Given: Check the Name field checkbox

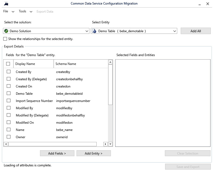Looking at the screenshot, I should pyautogui.click(x=9, y=129).
